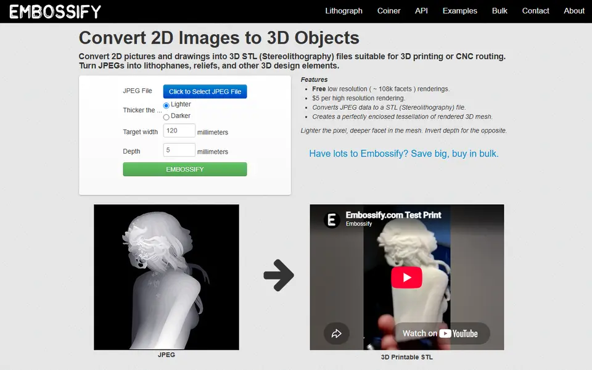Image resolution: width=592 pixels, height=370 pixels.
Task: Click the '$5 per high resolution rendering.' text
Action: click(x=358, y=98)
